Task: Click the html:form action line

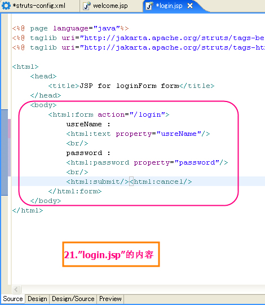Action: 109,114
